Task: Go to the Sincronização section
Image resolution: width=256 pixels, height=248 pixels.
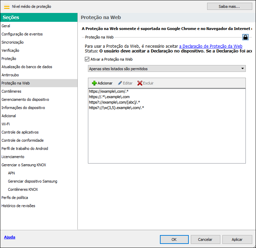Action: 39,42
